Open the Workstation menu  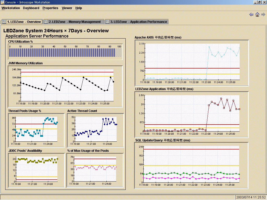[x=11, y=8]
